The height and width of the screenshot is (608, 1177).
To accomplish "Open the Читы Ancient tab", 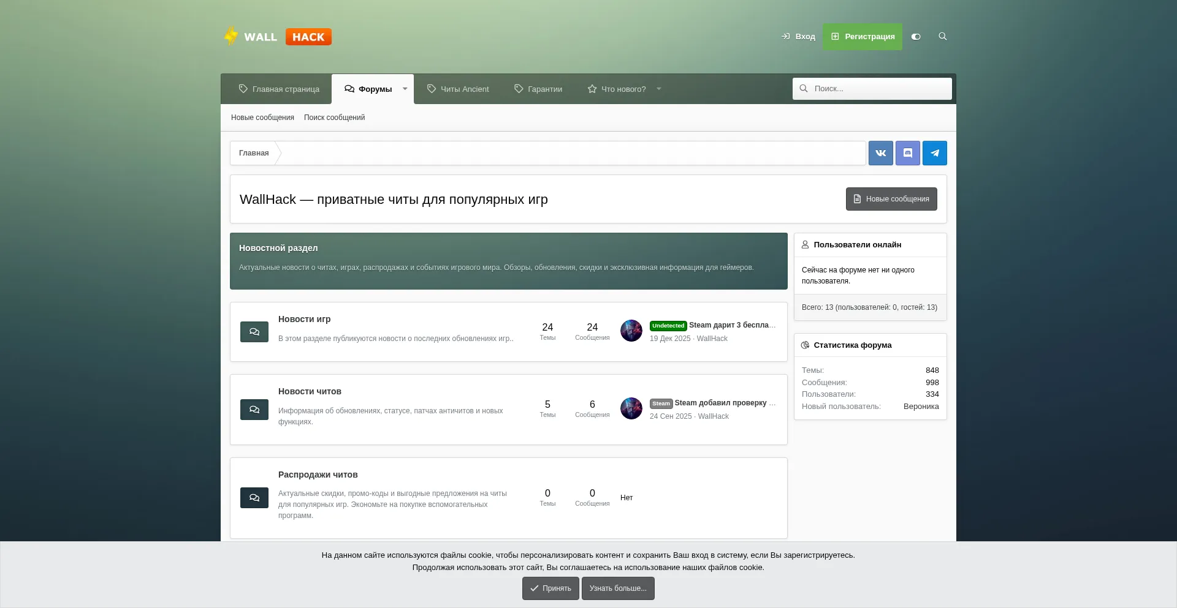I will pyautogui.click(x=458, y=89).
